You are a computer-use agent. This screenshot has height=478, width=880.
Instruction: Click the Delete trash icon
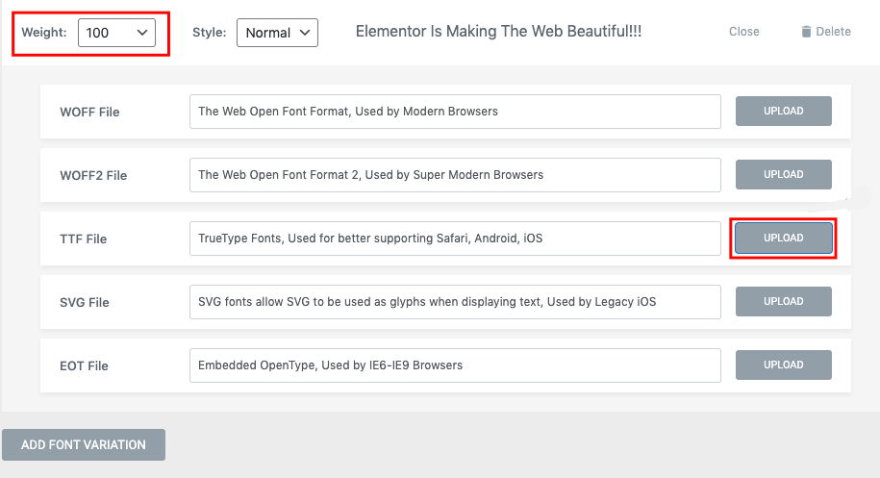pyautogui.click(x=806, y=32)
